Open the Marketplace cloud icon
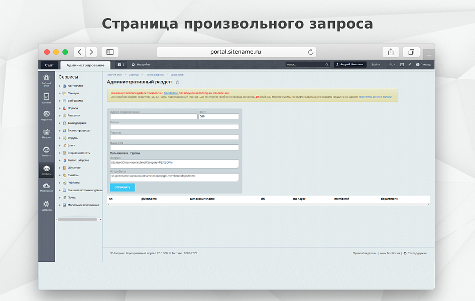The width and height of the screenshot is (475, 301). 46,187
